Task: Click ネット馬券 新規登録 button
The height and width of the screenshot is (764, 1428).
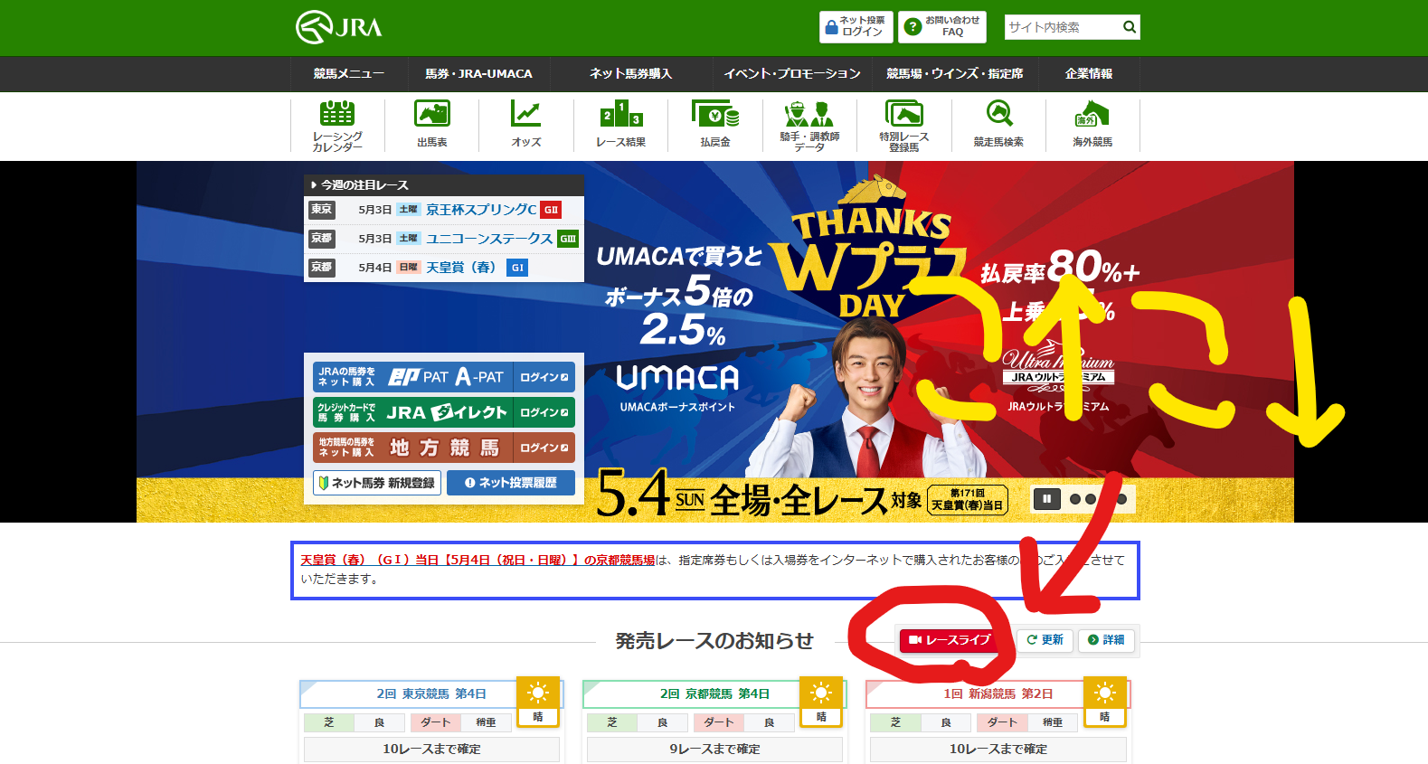Action: 377,483
